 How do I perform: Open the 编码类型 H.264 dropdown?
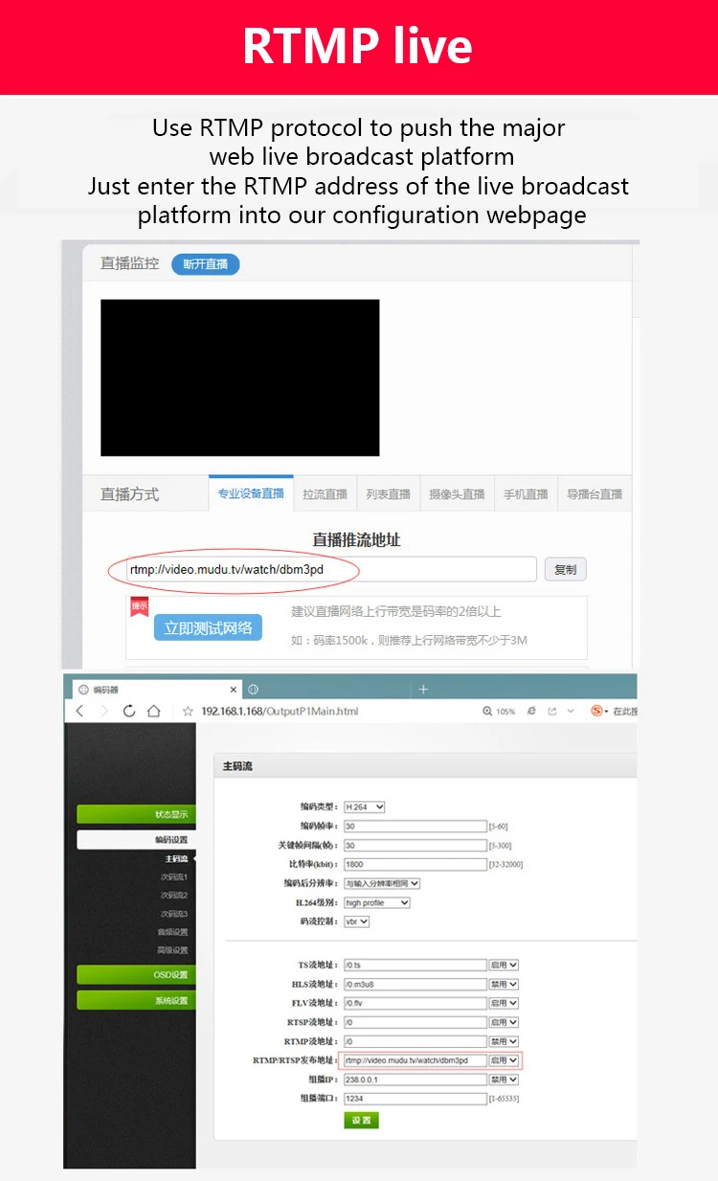365,806
